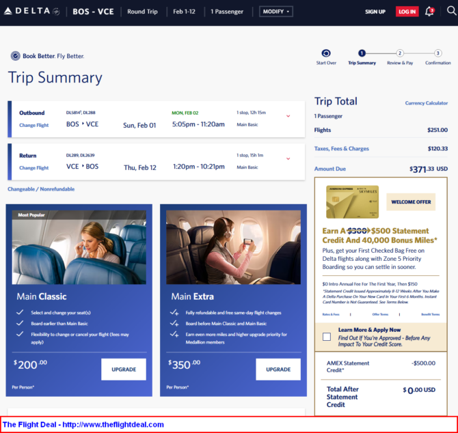Click Change Flight under Return
This screenshot has width=458, height=433.
coord(33,168)
